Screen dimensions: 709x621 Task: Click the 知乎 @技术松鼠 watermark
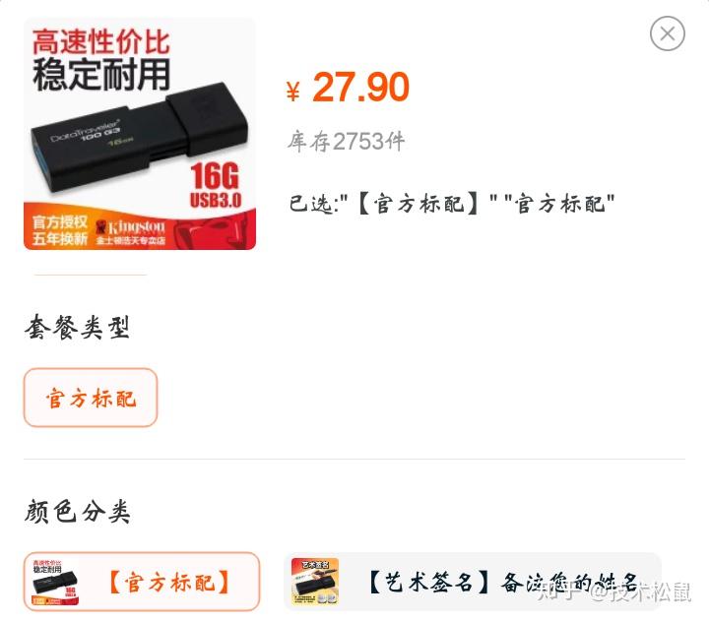614,591
